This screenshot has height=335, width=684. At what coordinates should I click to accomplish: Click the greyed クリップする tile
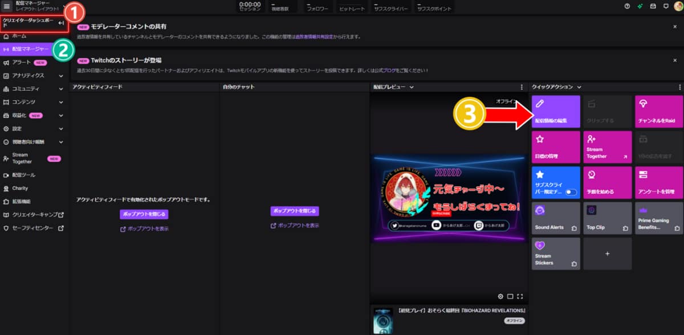point(607,111)
